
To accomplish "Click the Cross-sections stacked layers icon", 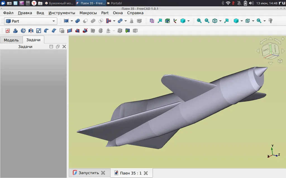I will pos(101,31).
